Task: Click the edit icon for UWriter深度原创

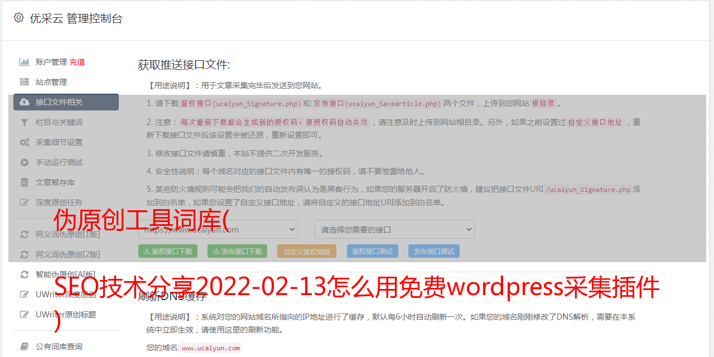Action: pyautogui.click(x=25, y=295)
